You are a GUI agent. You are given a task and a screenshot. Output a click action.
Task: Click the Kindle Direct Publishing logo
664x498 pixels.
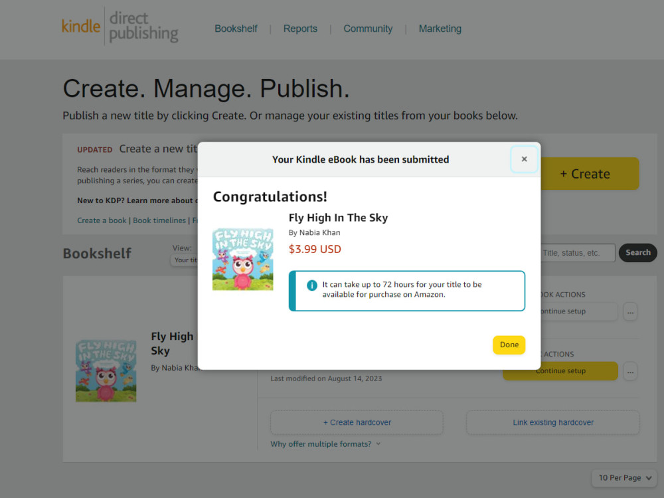[120, 27]
